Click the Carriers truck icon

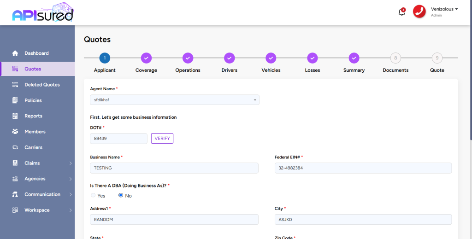click(x=15, y=147)
